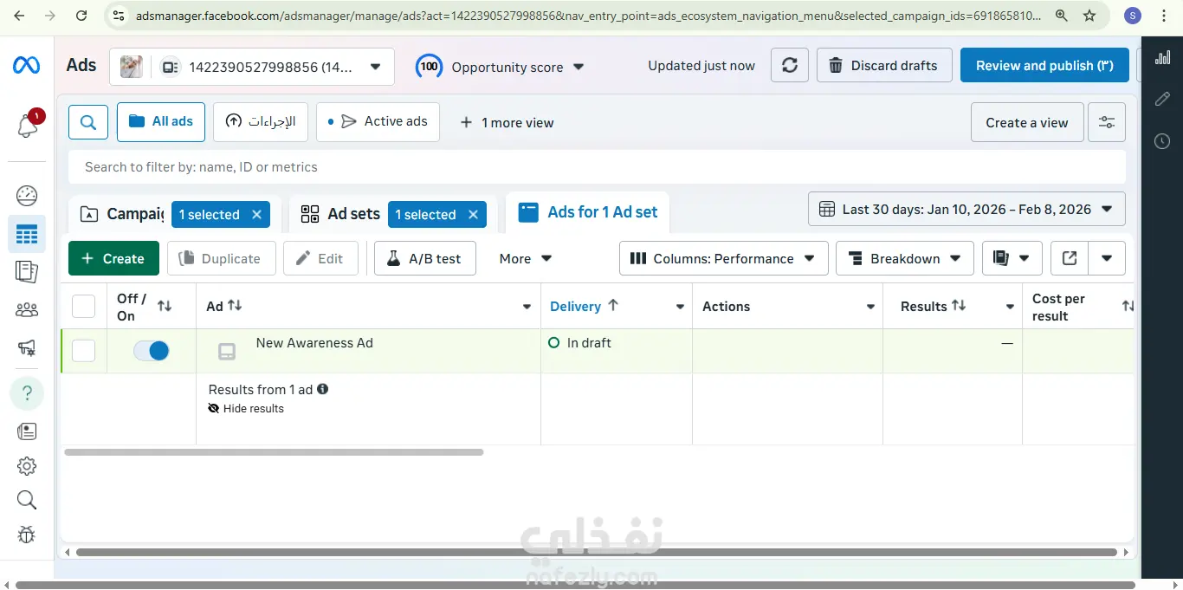Screen dimensions: 1183x590
Task: Click the search magnifier icon in sidebar
Action: pyautogui.click(x=27, y=500)
